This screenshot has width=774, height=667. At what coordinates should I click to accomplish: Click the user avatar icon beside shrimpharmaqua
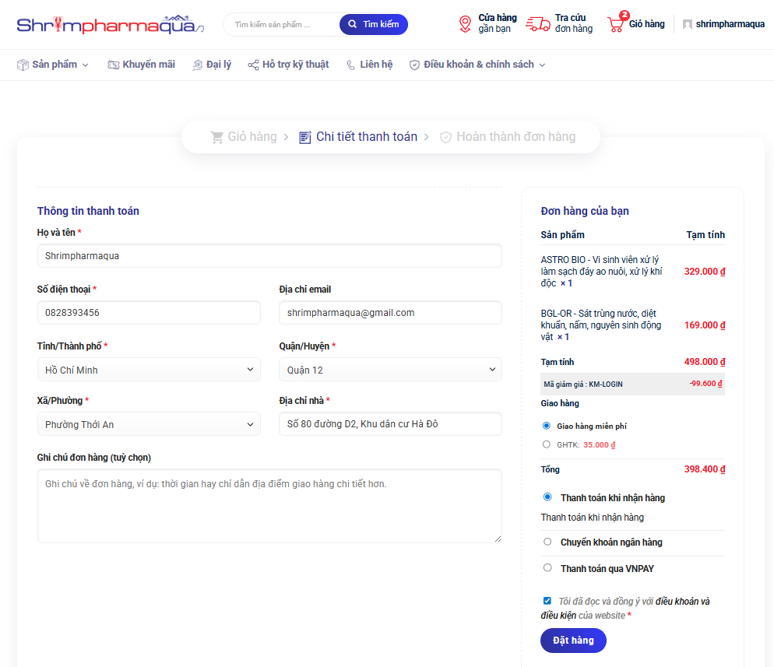[x=687, y=24]
